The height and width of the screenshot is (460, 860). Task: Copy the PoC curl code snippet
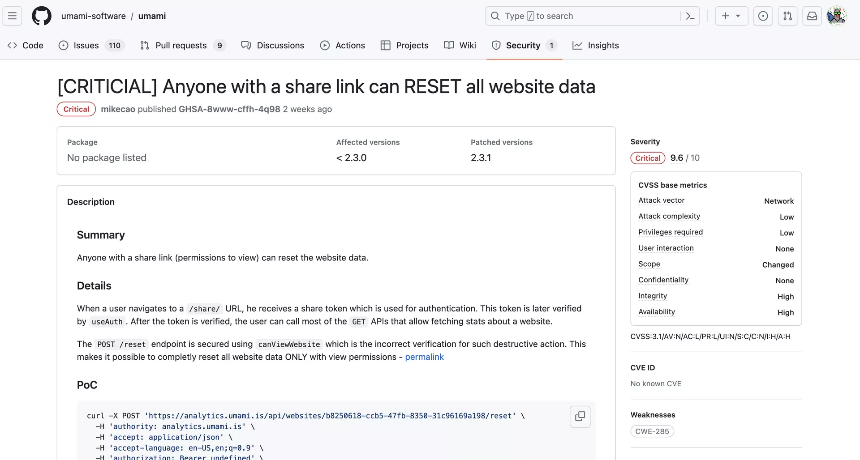coord(580,416)
